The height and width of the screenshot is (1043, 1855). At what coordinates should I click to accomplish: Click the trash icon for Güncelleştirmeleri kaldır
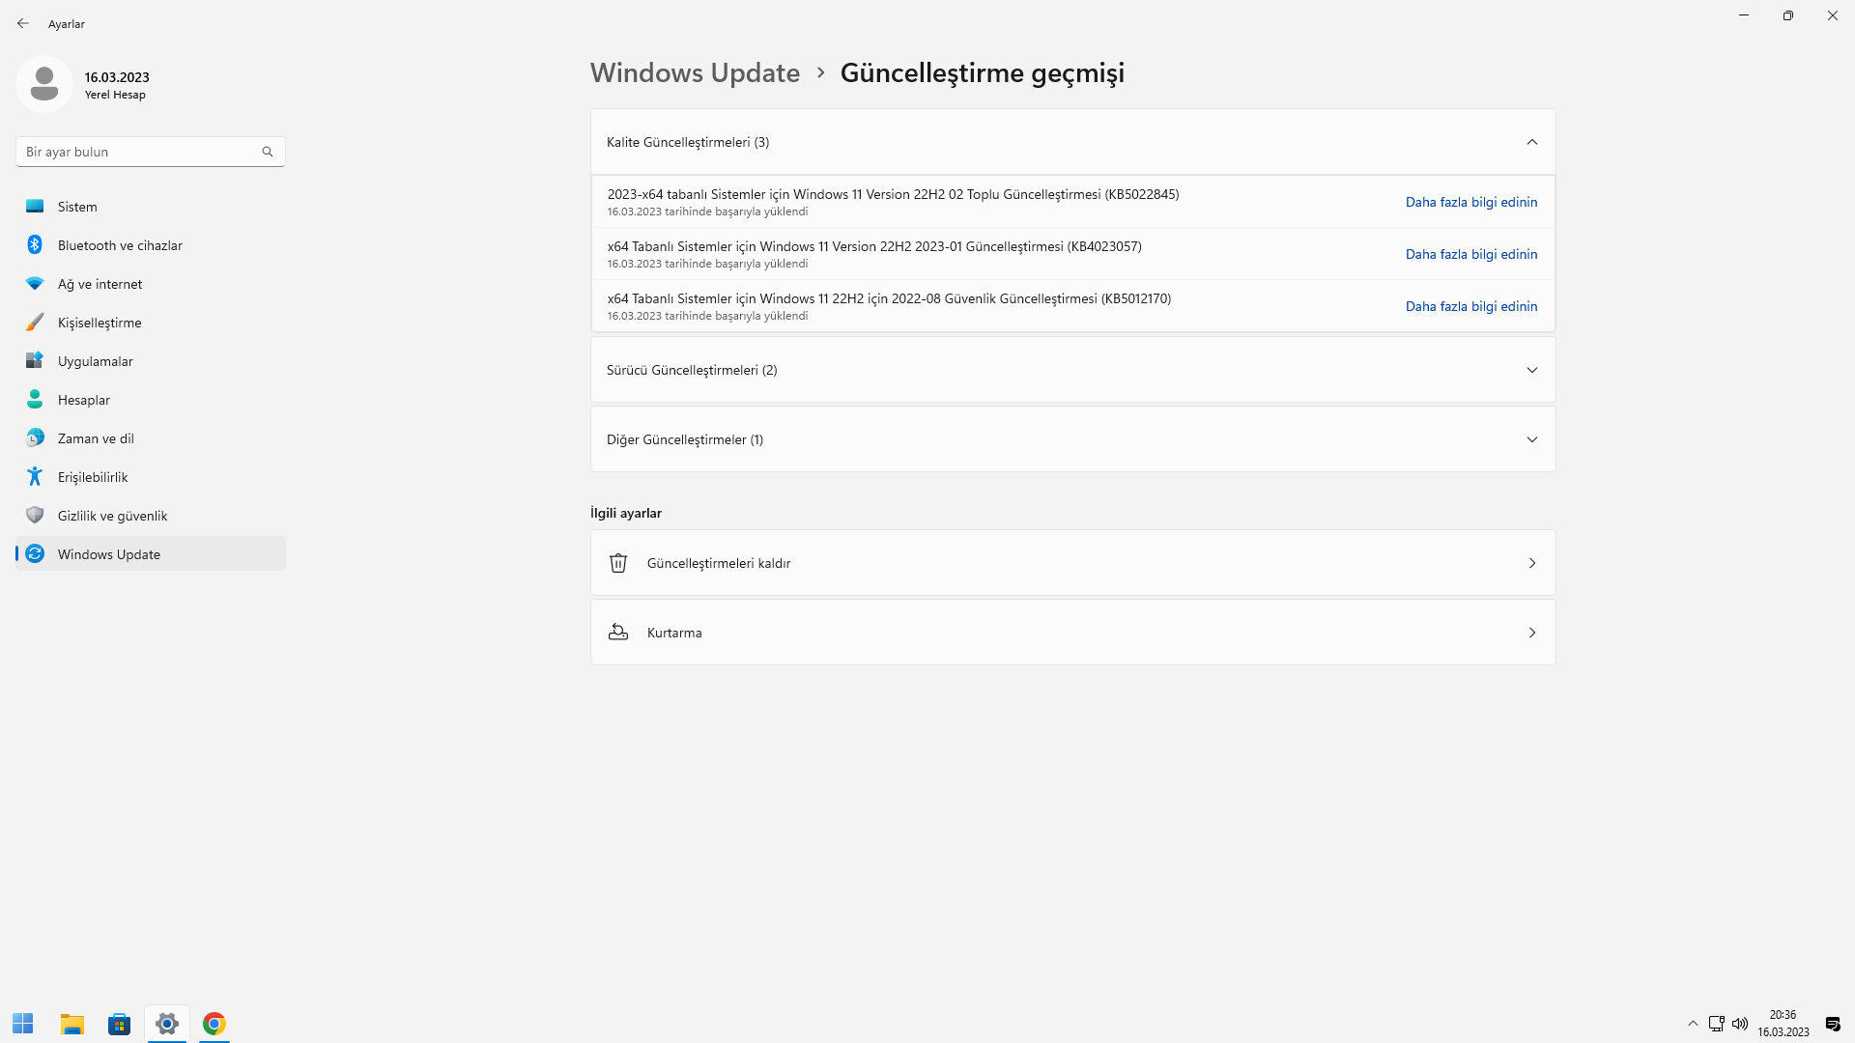coord(618,563)
